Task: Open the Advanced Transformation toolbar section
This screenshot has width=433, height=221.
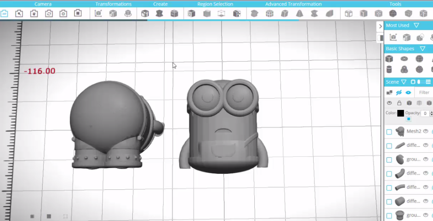Action: coord(293,4)
